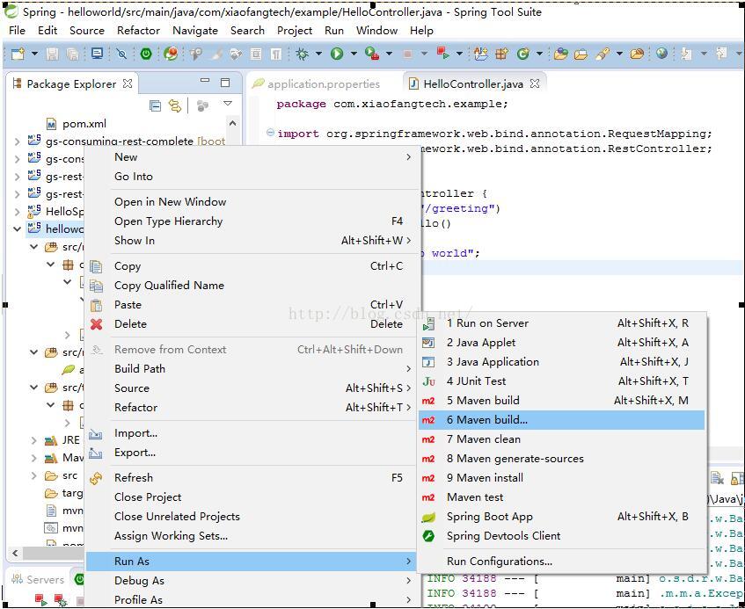Choose 7 Maven clean

tap(561, 439)
